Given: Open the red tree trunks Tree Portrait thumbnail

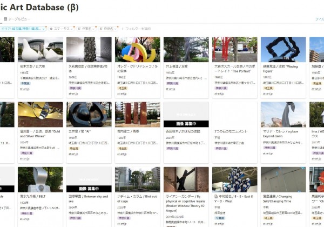Looking at the screenshot, I should click(235, 49).
